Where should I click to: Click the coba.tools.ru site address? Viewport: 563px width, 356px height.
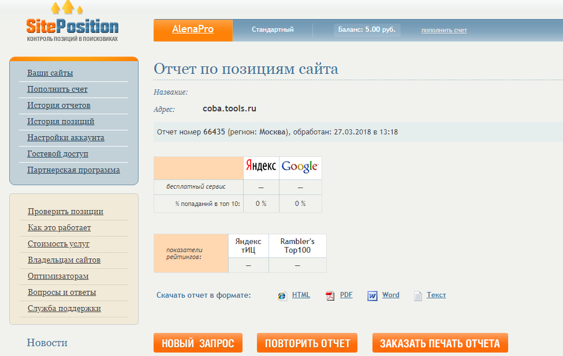tap(229, 108)
